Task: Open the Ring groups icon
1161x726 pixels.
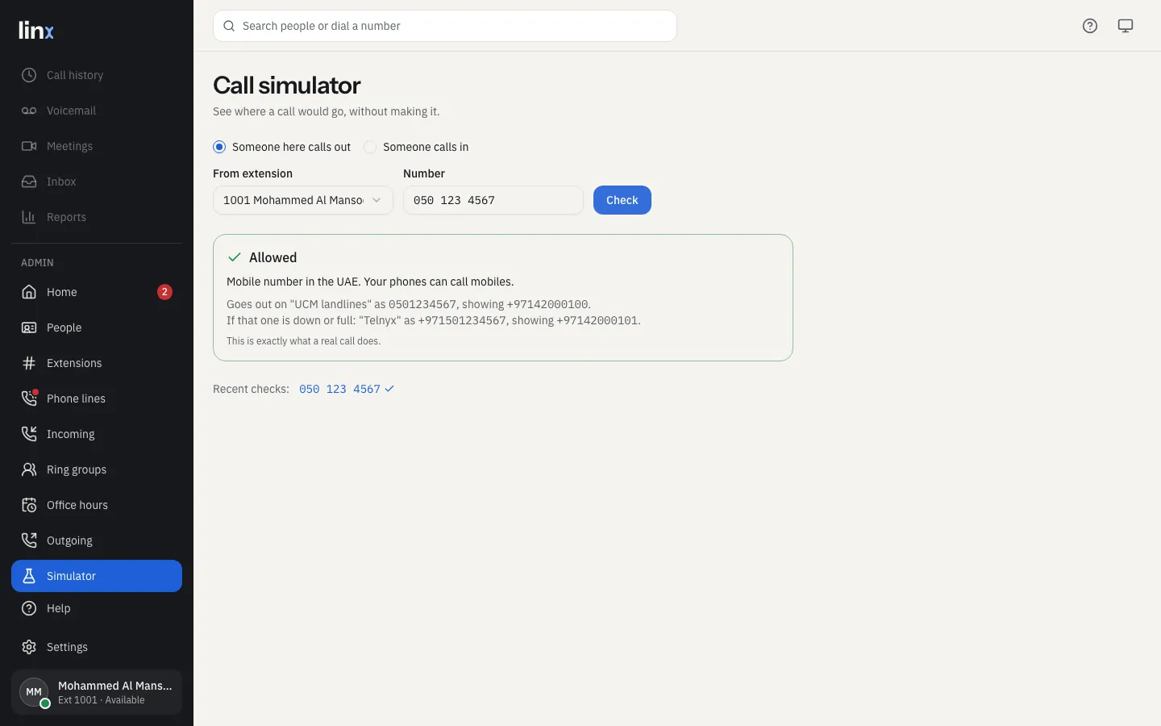Action: [x=29, y=469]
